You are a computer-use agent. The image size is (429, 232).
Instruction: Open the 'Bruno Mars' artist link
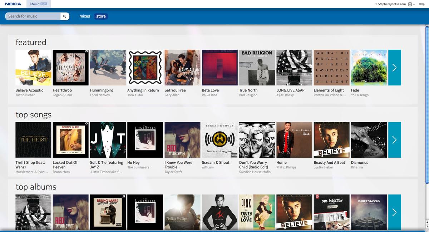(61, 172)
